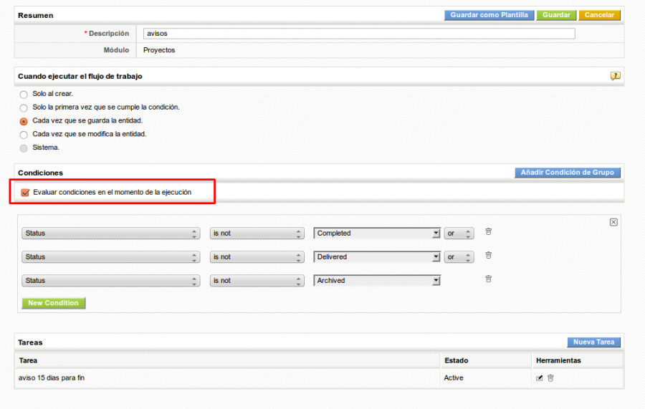Open the first Status field dropdown
Screen dimensions: 645x409
[x=111, y=234]
